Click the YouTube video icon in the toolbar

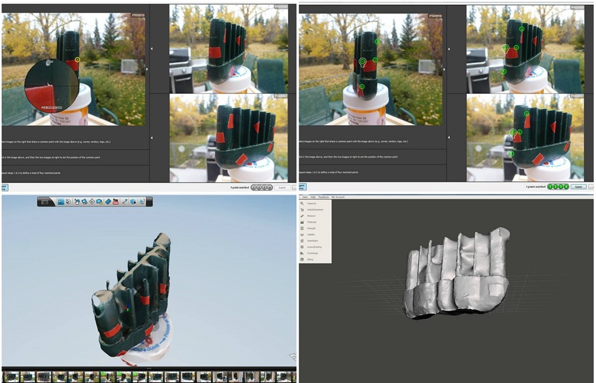pyautogui.click(x=116, y=201)
